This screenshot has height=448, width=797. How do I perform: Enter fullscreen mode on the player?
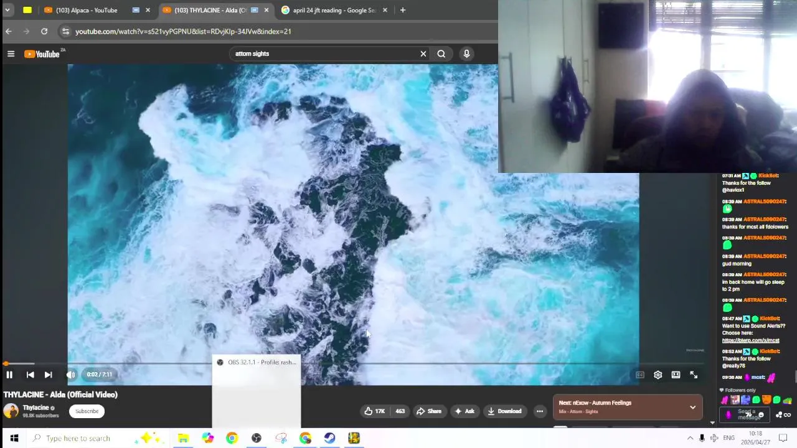coord(694,375)
